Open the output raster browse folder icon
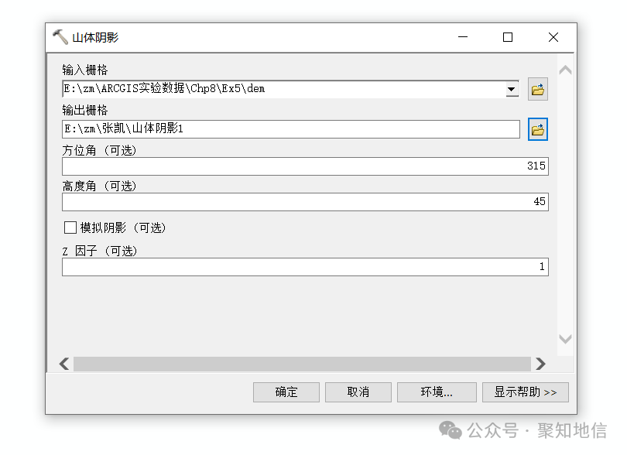The width and height of the screenshot is (627, 455). coord(538,128)
